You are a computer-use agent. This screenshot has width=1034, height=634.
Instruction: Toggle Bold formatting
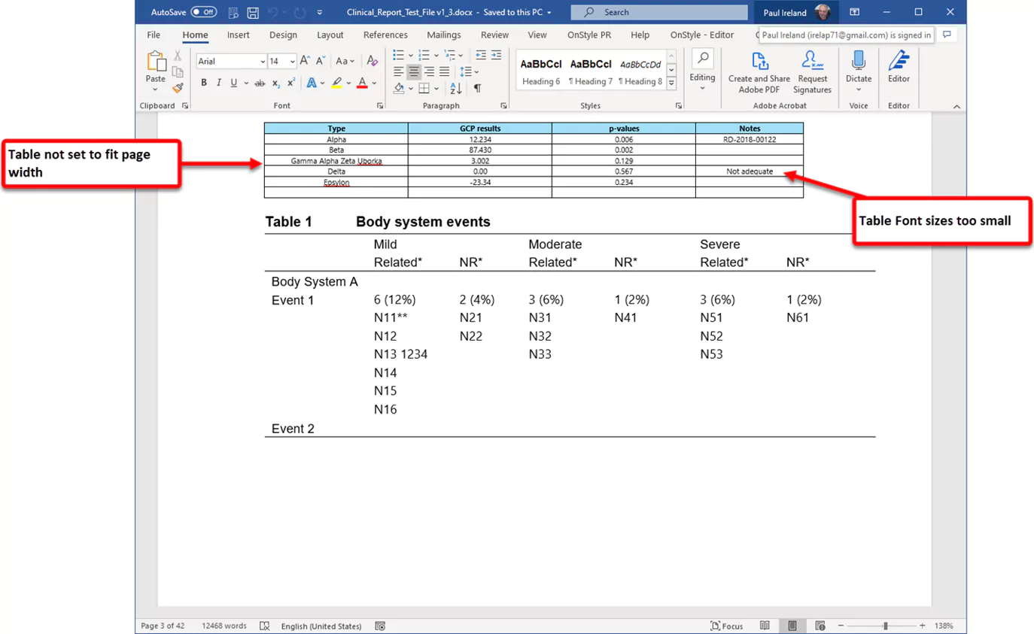[203, 83]
